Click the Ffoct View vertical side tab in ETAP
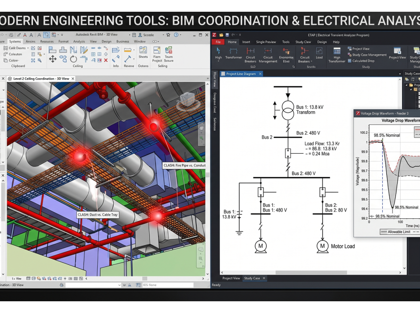Screen dimensions: 420x313 215,80
